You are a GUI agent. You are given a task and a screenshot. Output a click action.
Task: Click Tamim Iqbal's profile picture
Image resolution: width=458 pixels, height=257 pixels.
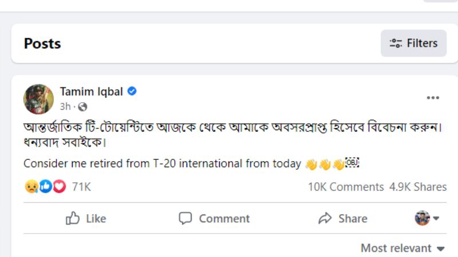tap(38, 99)
